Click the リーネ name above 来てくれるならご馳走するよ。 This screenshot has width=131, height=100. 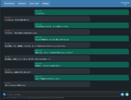pos(7,83)
